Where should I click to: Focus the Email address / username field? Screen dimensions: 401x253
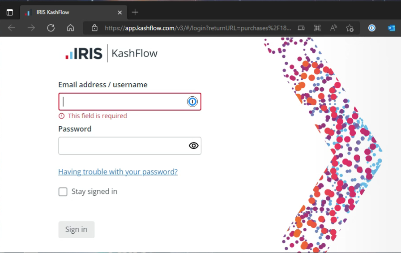pos(123,102)
